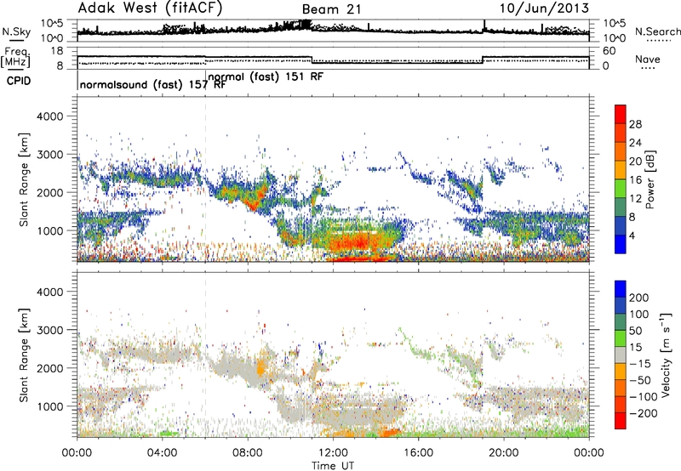This screenshot has height=471, width=681.
Task: Click the "18" tick on frequency axis
Action: (57, 51)
